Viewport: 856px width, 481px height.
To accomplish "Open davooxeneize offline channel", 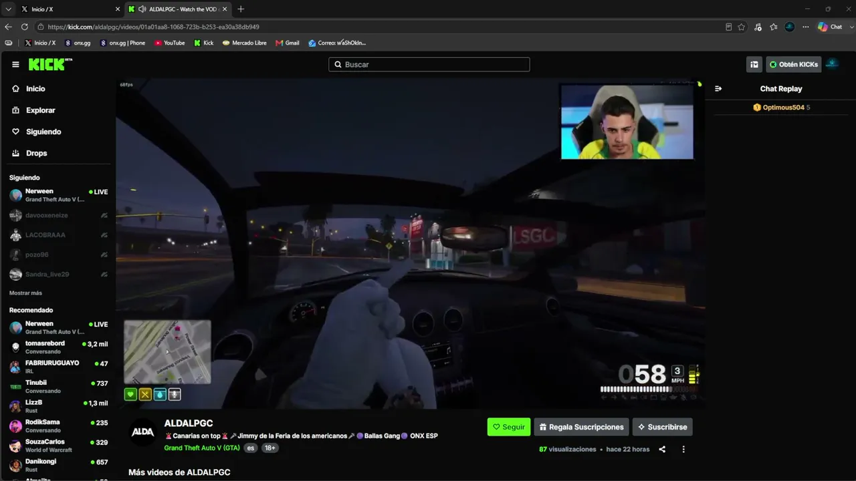I will [x=58, y=215].
